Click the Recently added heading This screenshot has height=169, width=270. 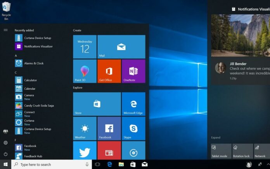pos(24,30)
